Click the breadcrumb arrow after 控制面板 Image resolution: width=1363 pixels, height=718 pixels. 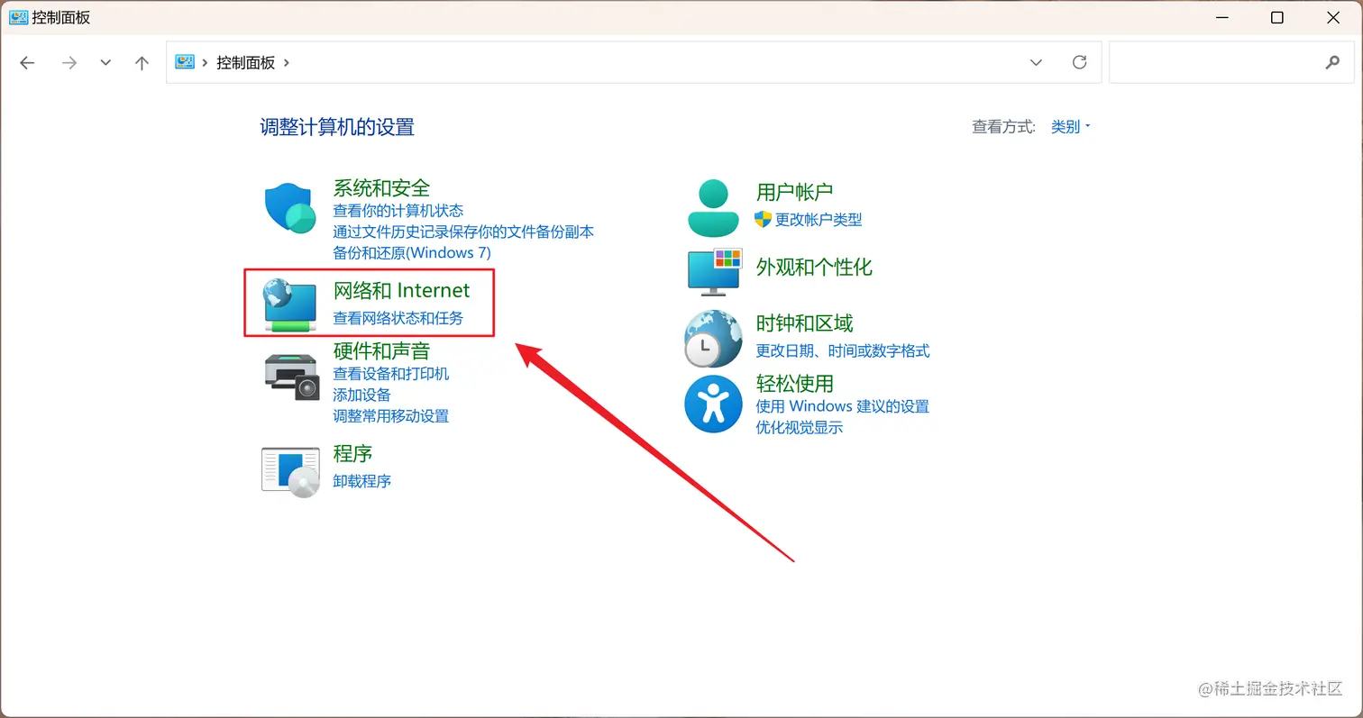click(x=286, y=62)
